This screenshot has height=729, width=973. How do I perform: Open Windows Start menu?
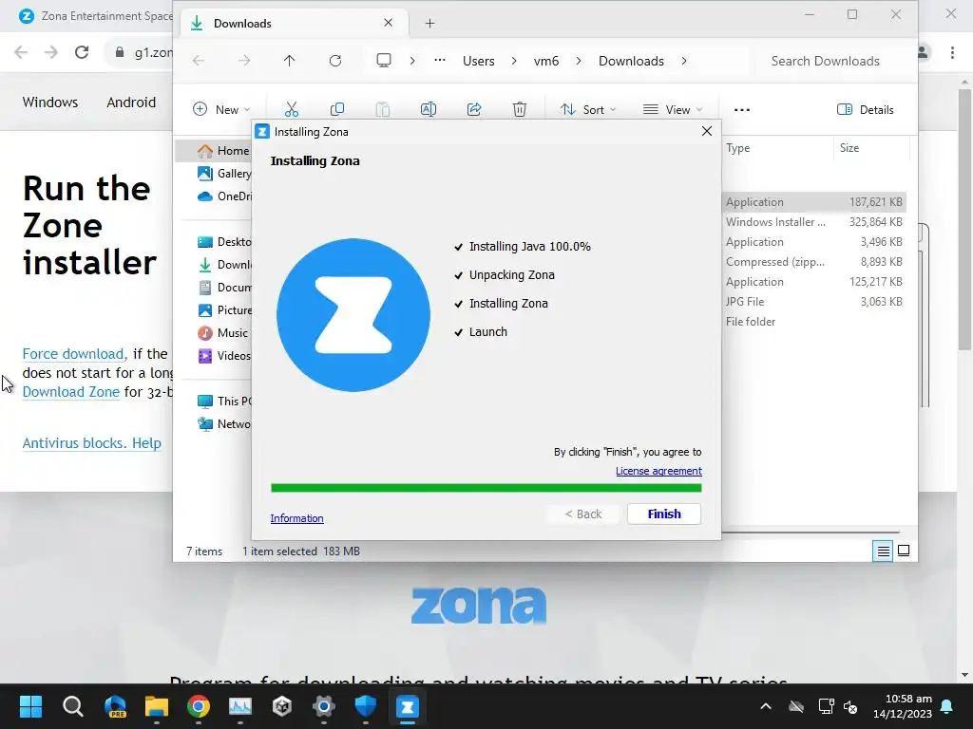click(30, 706)
